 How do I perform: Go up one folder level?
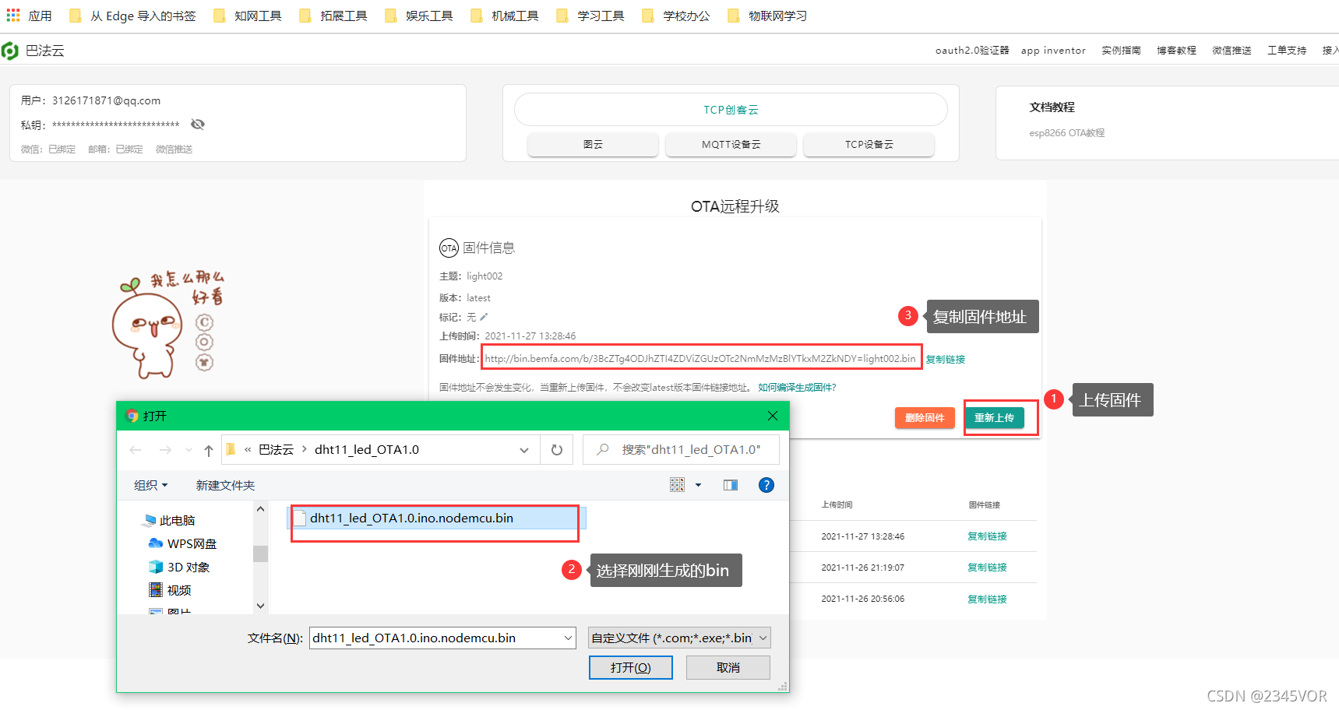[208, 450]
